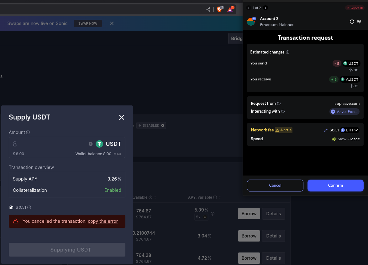Screen dimensions: 368x265
Task: Click the 'Enabled' collateralization value
Action: coord(113,190)
